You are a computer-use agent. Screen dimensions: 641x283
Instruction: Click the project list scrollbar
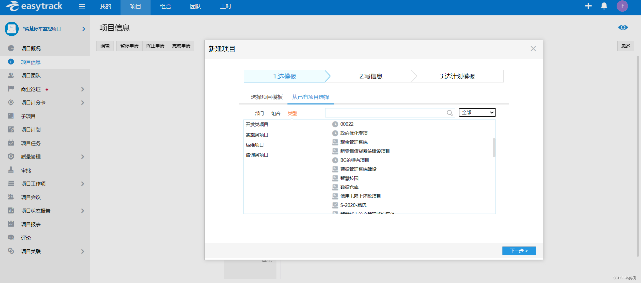click(x=494, y=148)
